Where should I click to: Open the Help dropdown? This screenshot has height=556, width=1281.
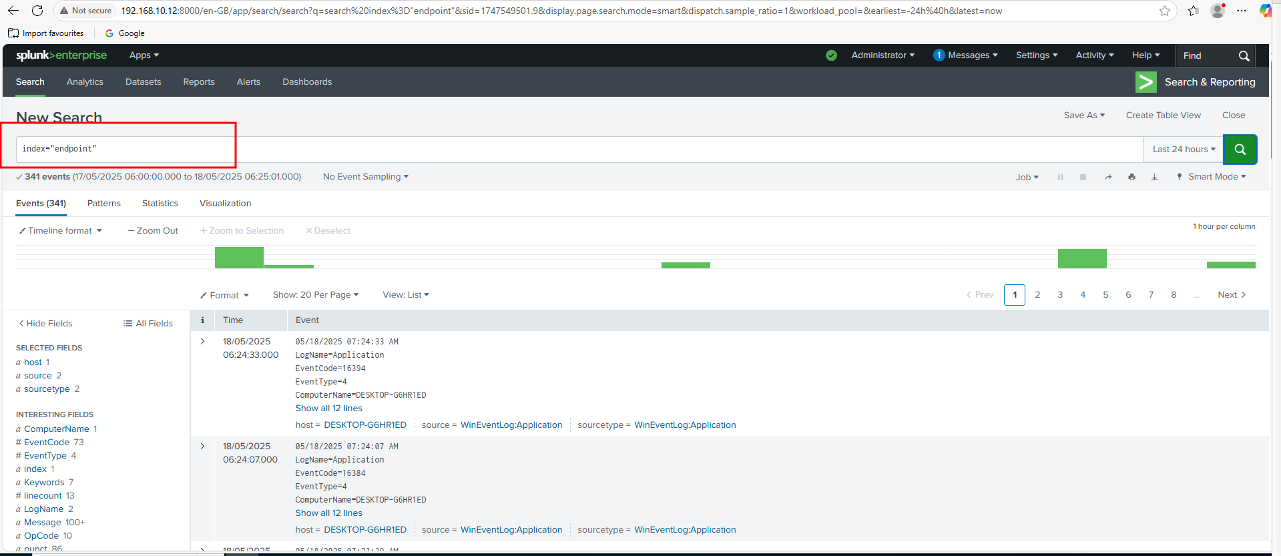(1145, 55)
